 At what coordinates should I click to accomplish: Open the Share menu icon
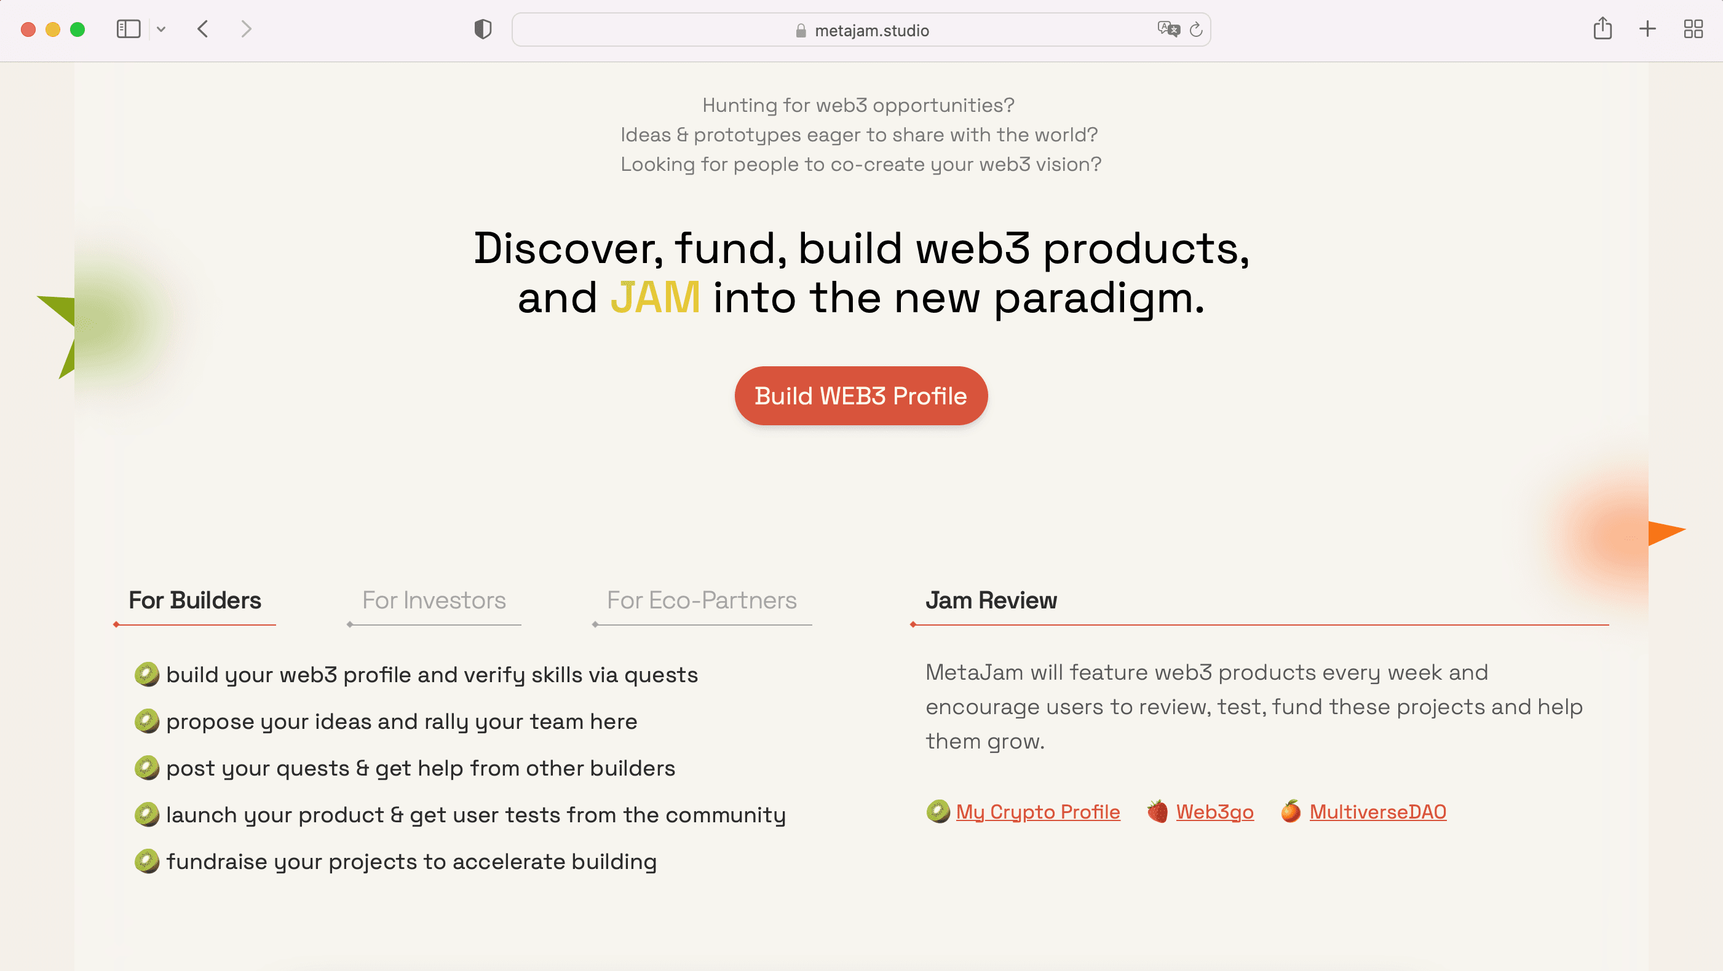click(x=1602, y=29)
